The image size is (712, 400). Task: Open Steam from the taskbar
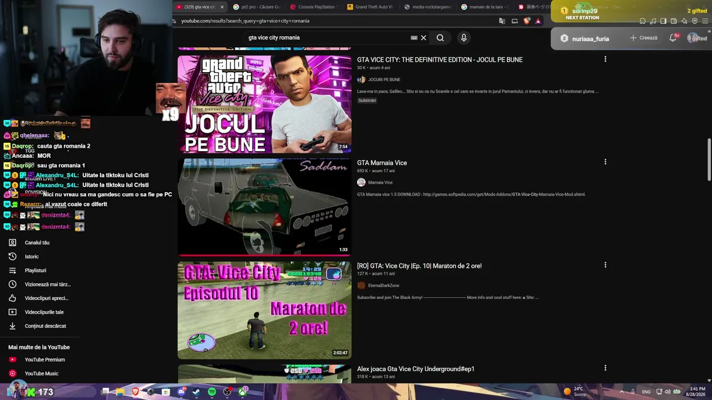point(196,392)
